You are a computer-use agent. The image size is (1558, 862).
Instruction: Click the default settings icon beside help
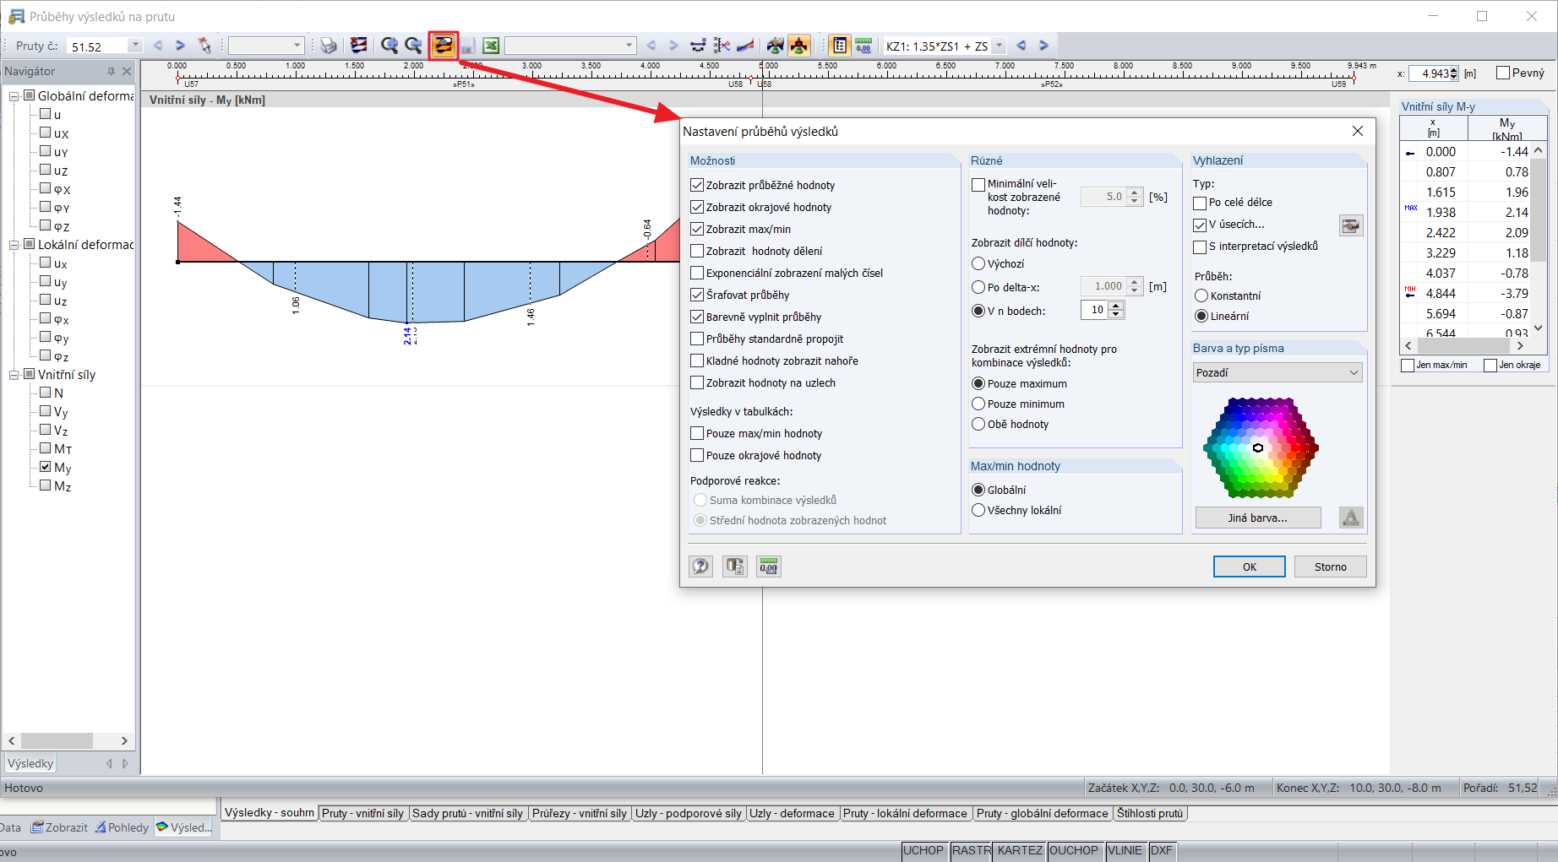click(734, 567)
